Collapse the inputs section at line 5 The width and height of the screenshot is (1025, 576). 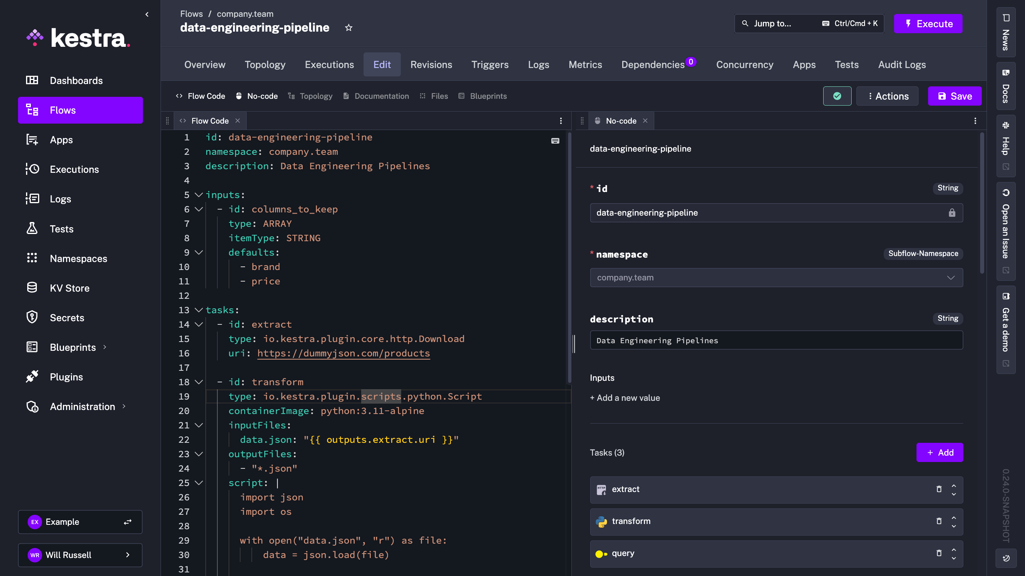tap(199, 195)
